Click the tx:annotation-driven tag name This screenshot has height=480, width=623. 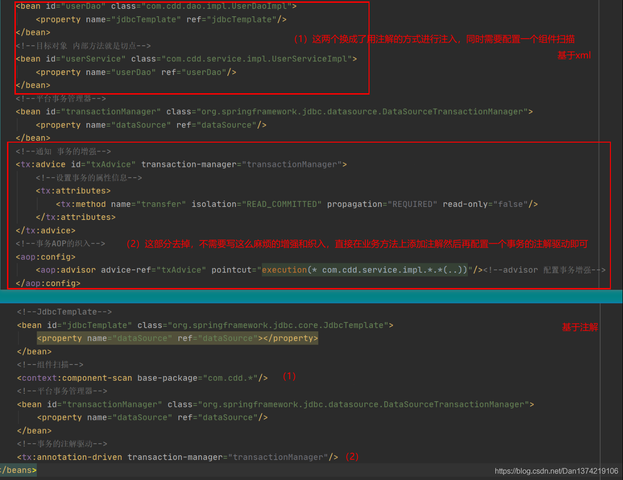(x=72, y=457)
